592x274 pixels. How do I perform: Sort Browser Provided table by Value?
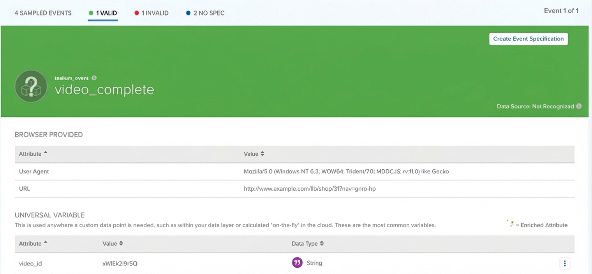254,154
